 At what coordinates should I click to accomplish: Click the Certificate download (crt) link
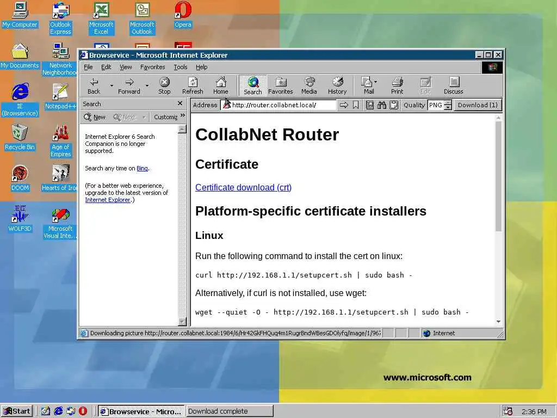(243, 187)
